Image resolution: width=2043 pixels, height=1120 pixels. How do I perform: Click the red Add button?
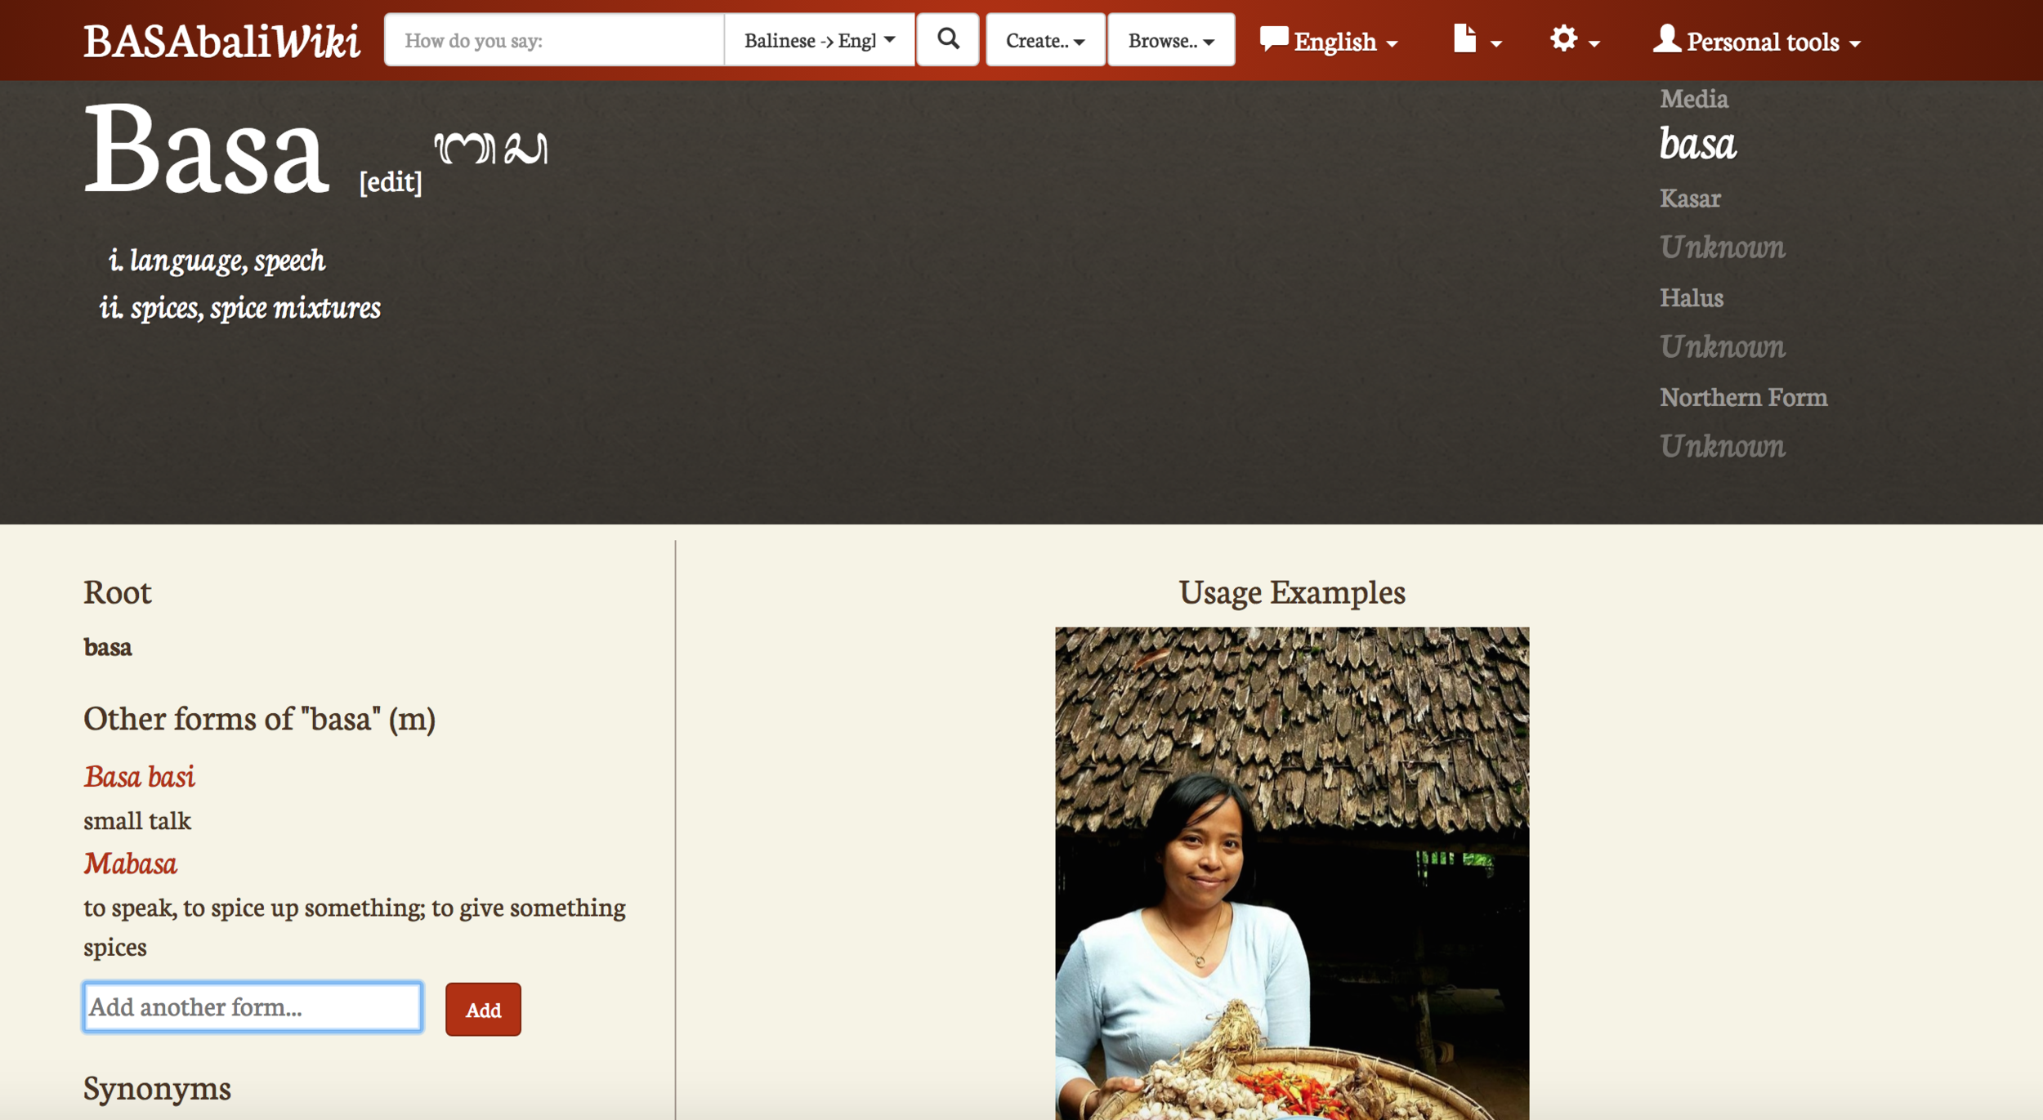483,1010
